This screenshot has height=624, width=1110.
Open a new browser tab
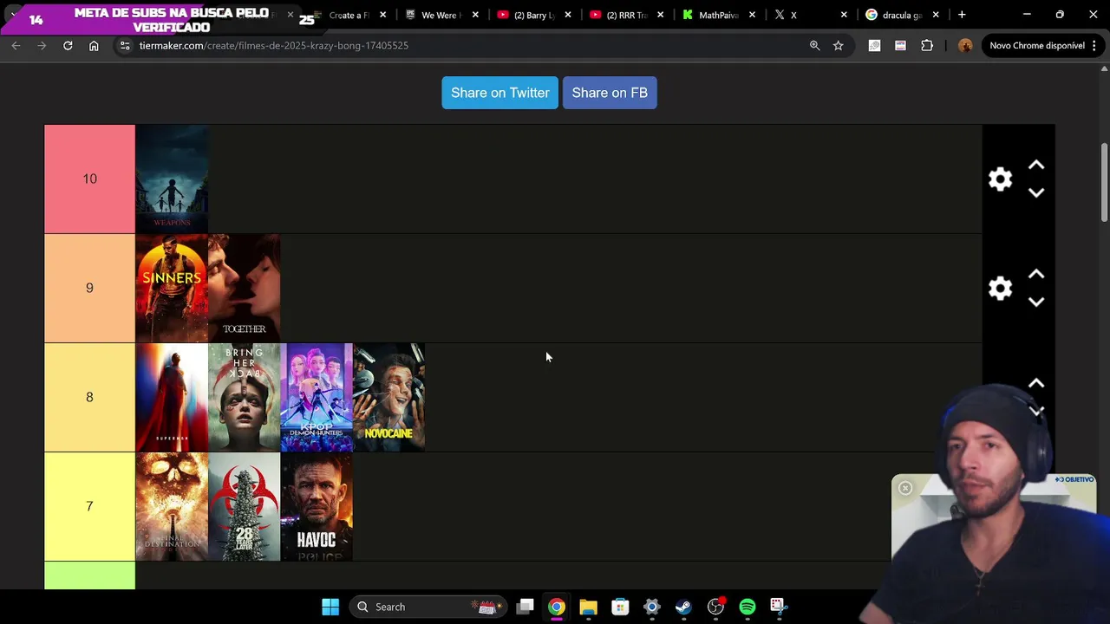point(962,15)
